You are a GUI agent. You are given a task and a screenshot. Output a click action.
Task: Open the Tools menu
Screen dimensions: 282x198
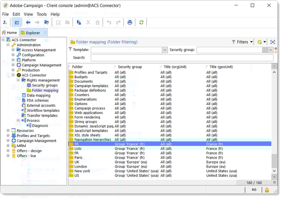point(42,14)
